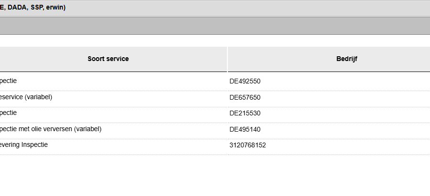Click empty white area below the table
Viewport: 430px width, 196px height.
pos(215,176)
